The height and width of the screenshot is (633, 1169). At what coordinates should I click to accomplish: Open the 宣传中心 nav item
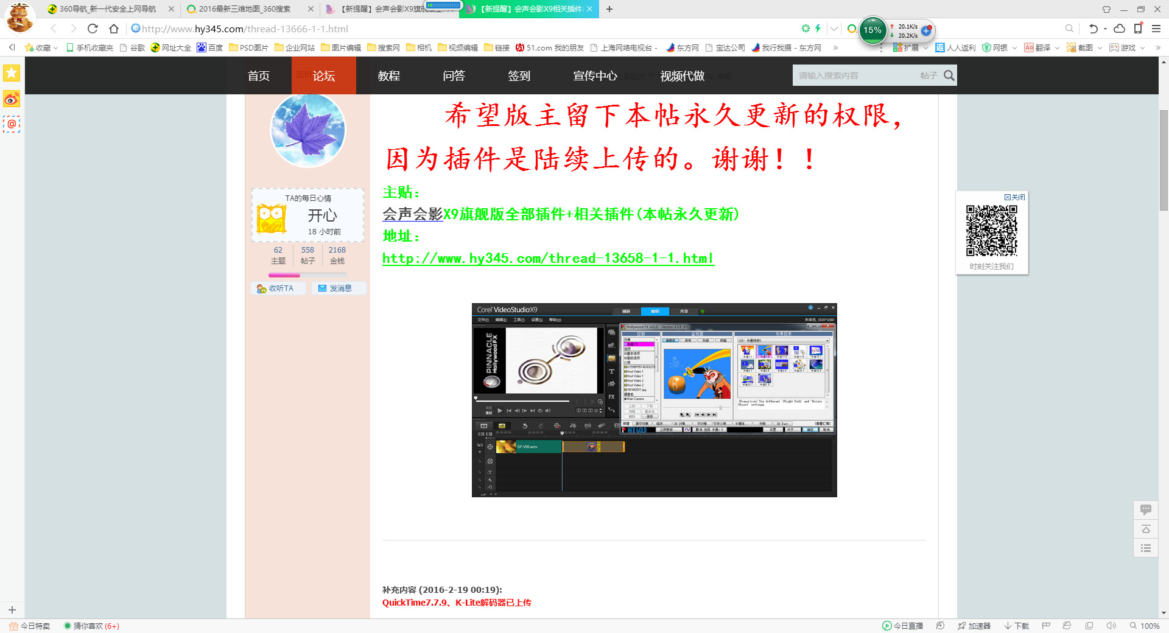click(x=595, y=75)
